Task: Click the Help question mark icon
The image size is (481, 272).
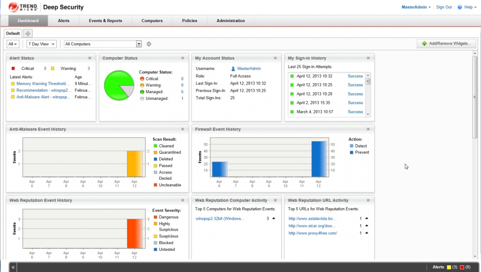Action: pos(460,7)
